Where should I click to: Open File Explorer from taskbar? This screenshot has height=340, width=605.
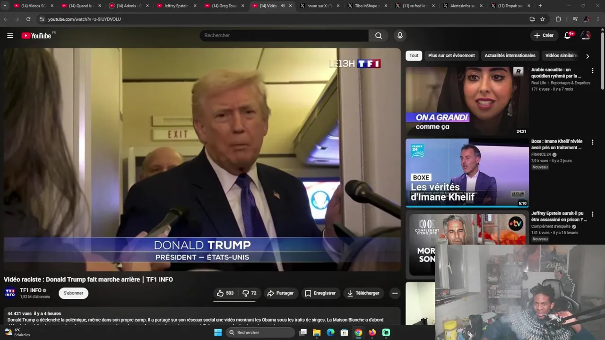click(x=317, y=332)
